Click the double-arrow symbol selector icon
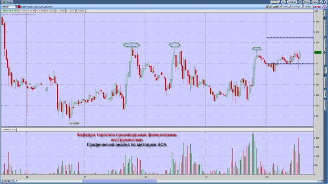The width and height of the screenshot is (328, 184). point(16,7)
